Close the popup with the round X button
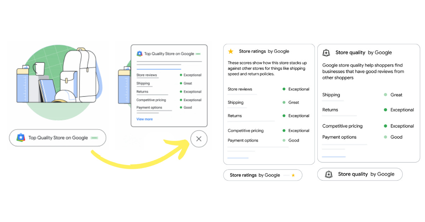Screen dimensions: 425x222 click(199, 139)
